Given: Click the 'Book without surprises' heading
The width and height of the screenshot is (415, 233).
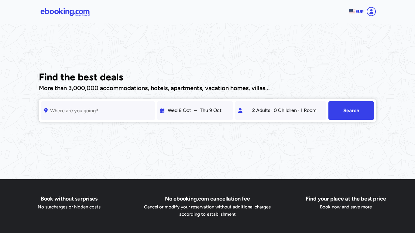Looking at the screenshot, I should [x=69, y=199].
